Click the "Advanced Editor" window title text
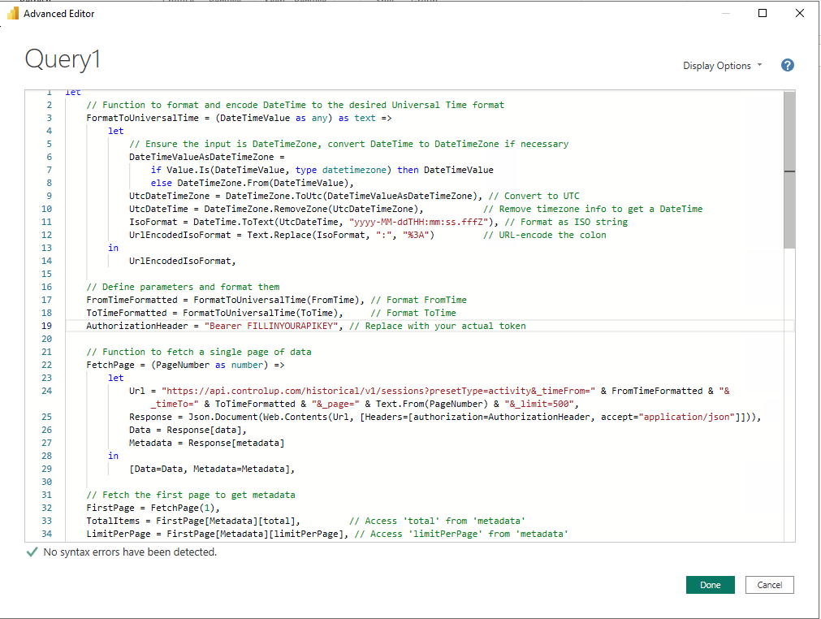The width and height of the screenshot is (821, 619). point(58,14)
